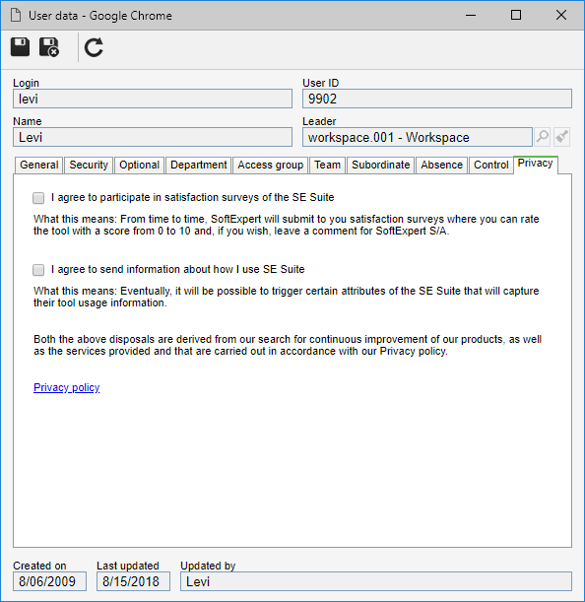Click the Save record floppy icon
Screen dimensions: 585x602
(20, 47)
